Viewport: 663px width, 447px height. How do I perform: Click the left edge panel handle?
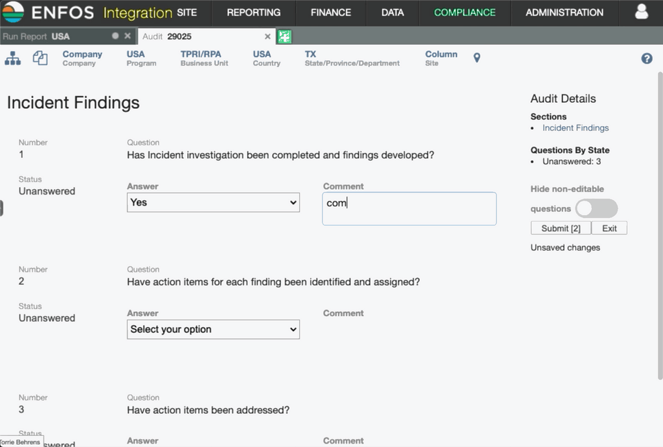1,208
